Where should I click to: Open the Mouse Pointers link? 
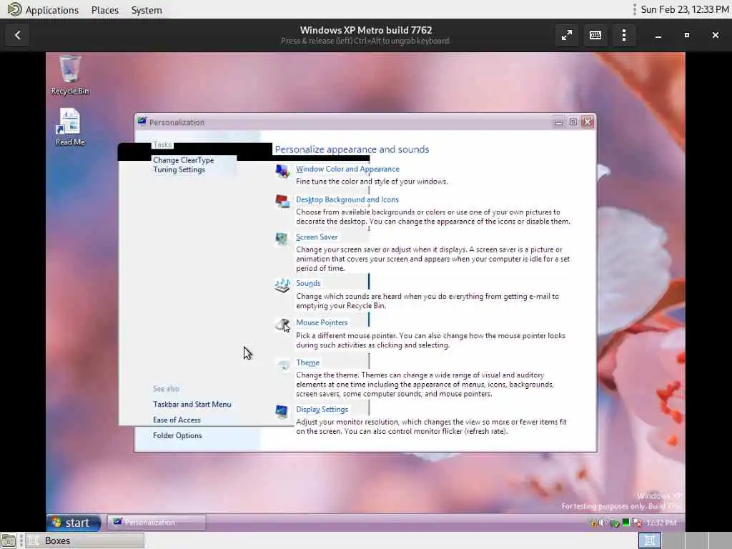click(x=322, y=322)
